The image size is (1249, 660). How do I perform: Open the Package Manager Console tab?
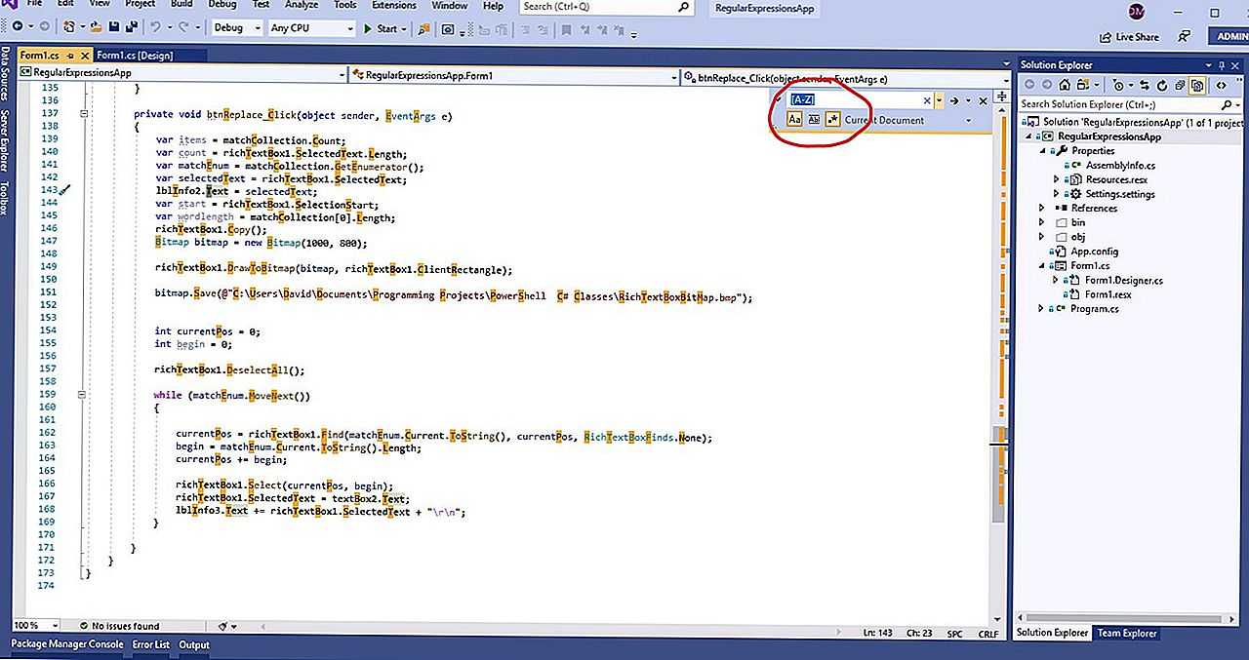pyautogui.click(x=66, y=644)
